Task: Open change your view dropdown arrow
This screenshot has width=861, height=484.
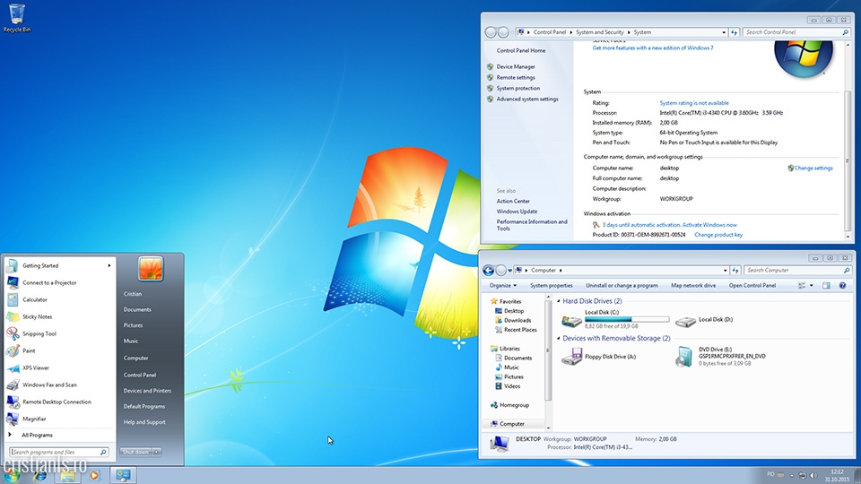Action: point(812,285)
